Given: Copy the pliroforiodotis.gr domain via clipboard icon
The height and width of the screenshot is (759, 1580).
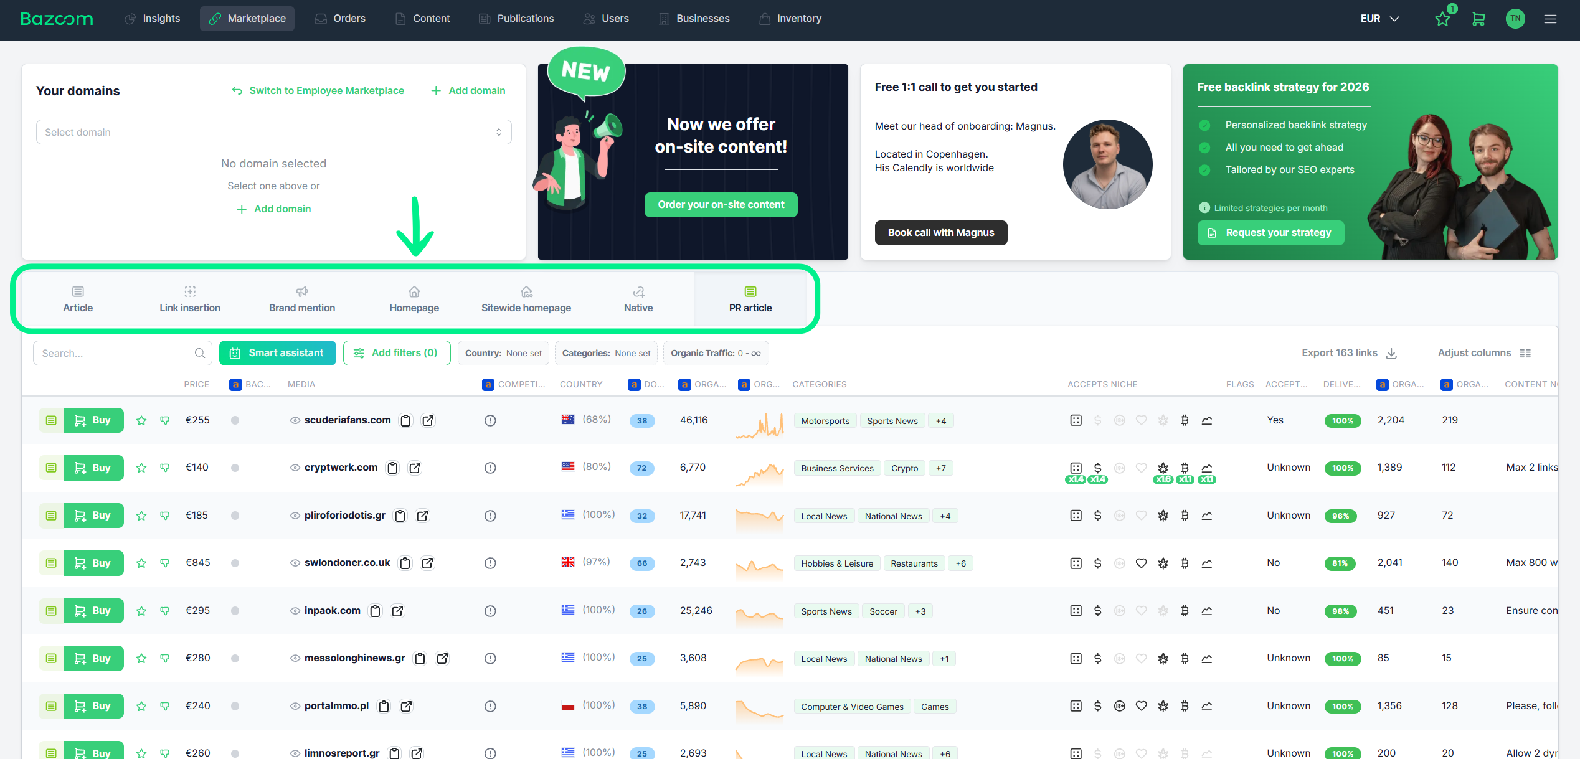Looking at the screenshot, I should [x=400, y=516].
